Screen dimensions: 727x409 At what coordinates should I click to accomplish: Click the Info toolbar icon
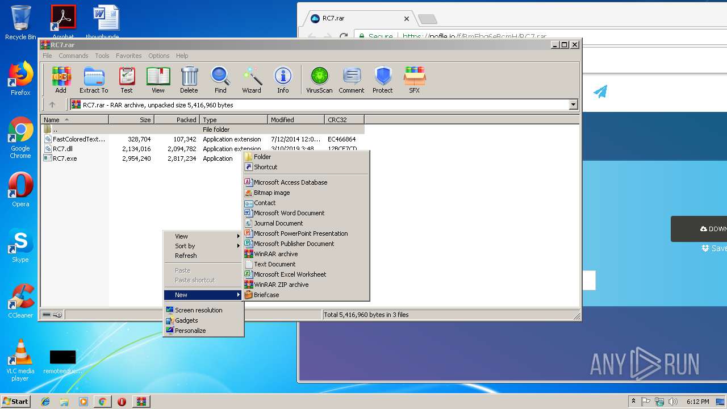[x=283, y=80]
